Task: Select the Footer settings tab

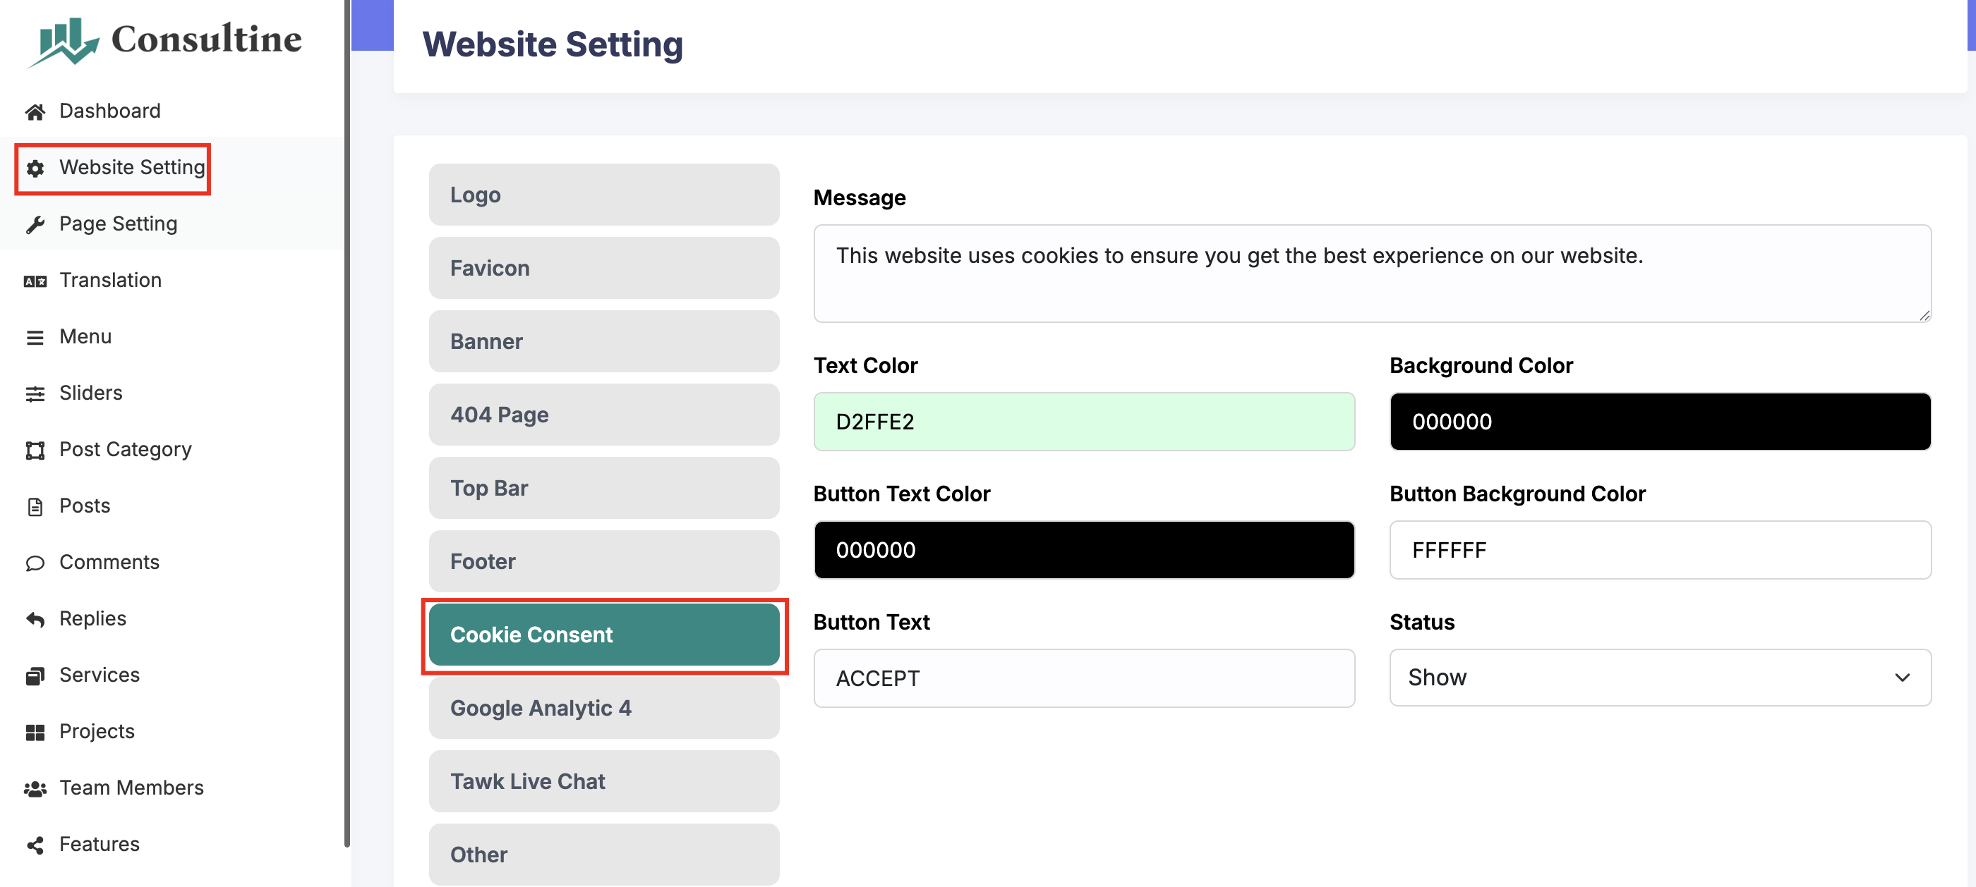Action: 603,561
